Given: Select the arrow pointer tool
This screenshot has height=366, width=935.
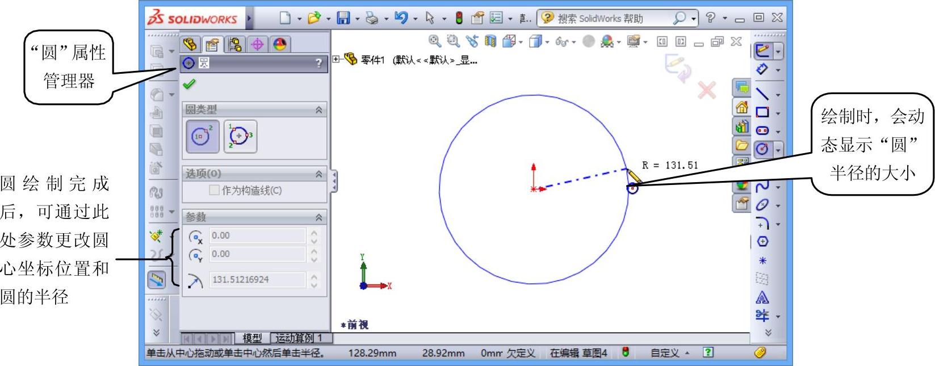Looking at the screenshot, I should tap(430, 18).
